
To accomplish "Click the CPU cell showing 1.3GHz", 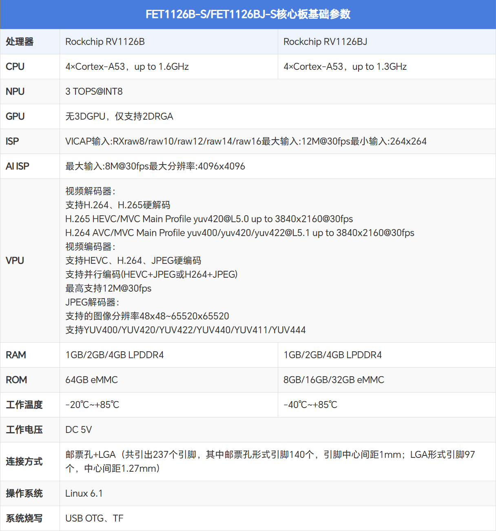I will coord(345,67).
